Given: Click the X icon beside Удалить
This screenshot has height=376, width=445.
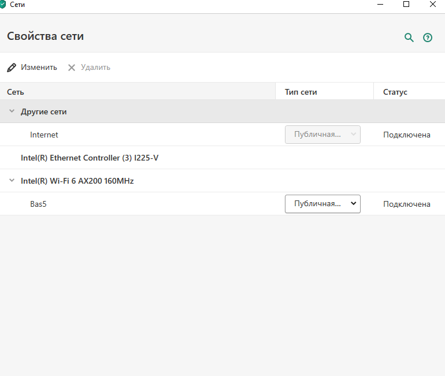Looking at the screenshot, I should pos(72,68).
